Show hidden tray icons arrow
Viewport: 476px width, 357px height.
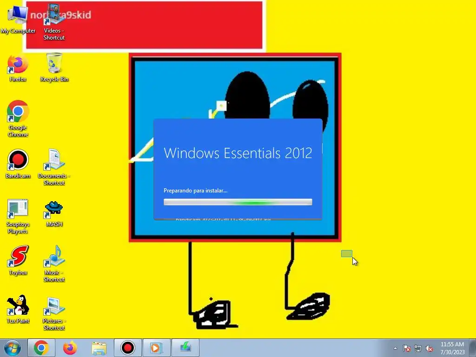click(x=395, y=349)
